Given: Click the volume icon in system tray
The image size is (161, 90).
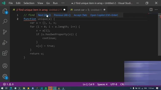Looking at the screenshot, I should pyautogui.click(x=139, y=88).
